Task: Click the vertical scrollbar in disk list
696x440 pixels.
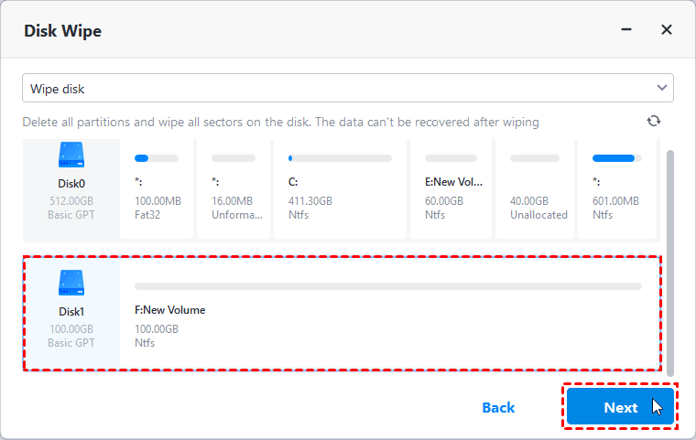Action: pyautogui.click(x=670, y=256)
